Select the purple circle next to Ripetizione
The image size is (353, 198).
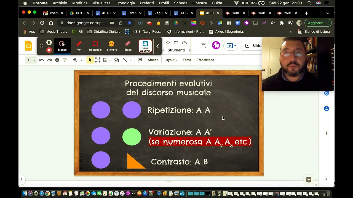pyautogui.click(x=132, y=110)
